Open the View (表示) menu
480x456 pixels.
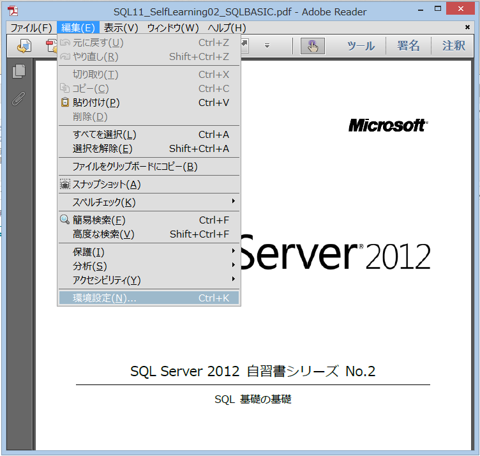(x=121, y=28)
